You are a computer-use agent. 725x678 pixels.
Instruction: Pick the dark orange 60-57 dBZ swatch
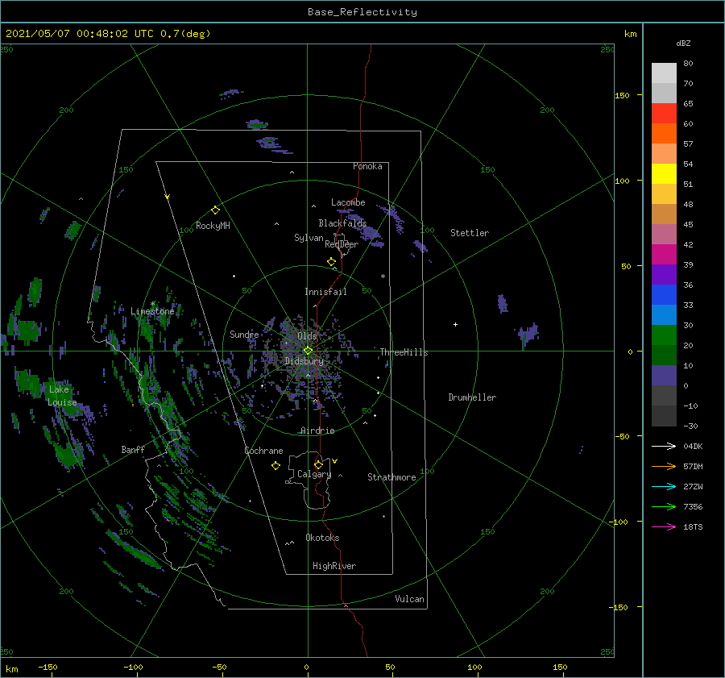664,133
